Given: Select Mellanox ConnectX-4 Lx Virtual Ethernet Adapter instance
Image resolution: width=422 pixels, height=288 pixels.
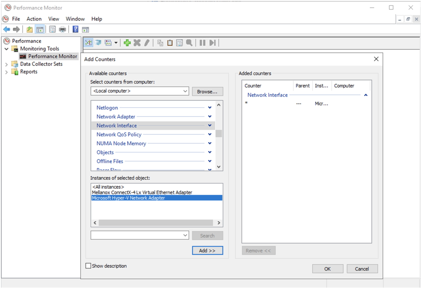Looking at the screenshot, I should coord(142,192).
